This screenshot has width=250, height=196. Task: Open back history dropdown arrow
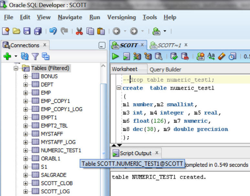click(x=125, y=31)
